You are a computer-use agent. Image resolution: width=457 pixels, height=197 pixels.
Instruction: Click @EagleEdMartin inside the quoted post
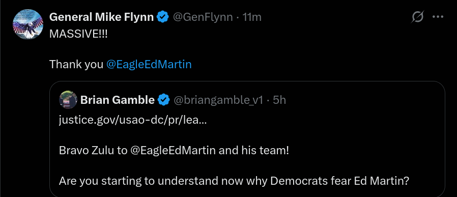pos(173,151)
